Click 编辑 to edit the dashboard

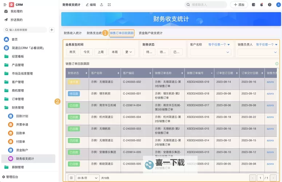point(91,5)
